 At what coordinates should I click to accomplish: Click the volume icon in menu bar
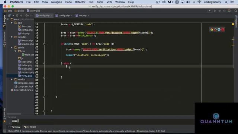click(x=188, y=2)
